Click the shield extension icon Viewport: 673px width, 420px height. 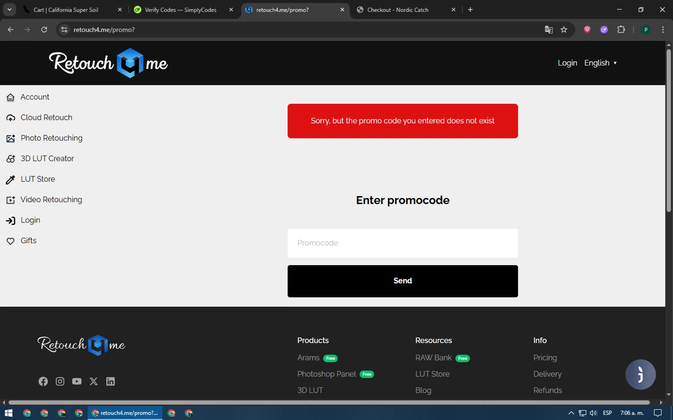587,30
